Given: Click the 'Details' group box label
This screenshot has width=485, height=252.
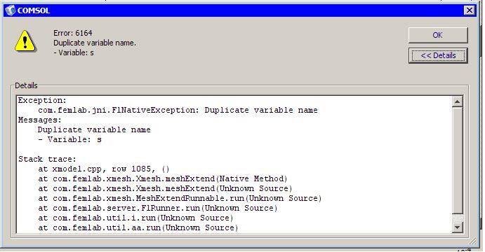Looking at the screenshot, I should click(26, 85).
